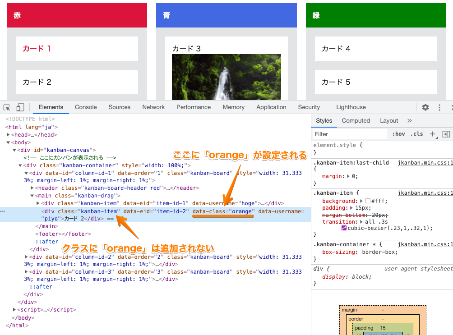Collapse the column-id-1 kanban-board node
The width and height of the screenshot is (453, 335).
pyautogui.click(x=26, y=173)
